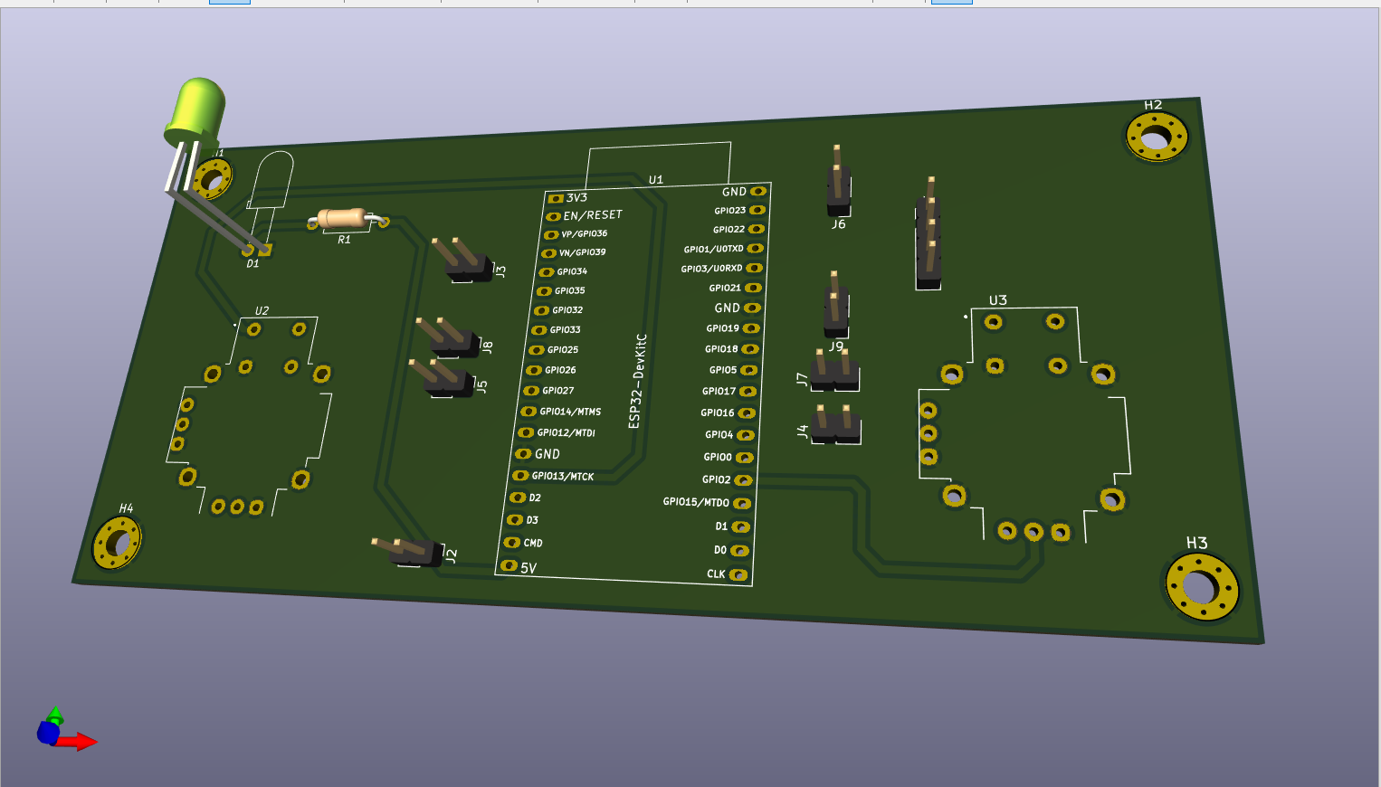Click the J7 pin header
1381x787 pixels.
pos(834,373)
